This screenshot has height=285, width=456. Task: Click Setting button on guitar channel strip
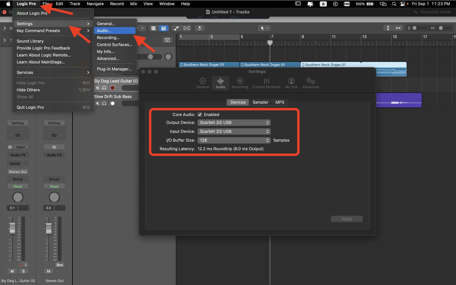click(x=18, y=123)
